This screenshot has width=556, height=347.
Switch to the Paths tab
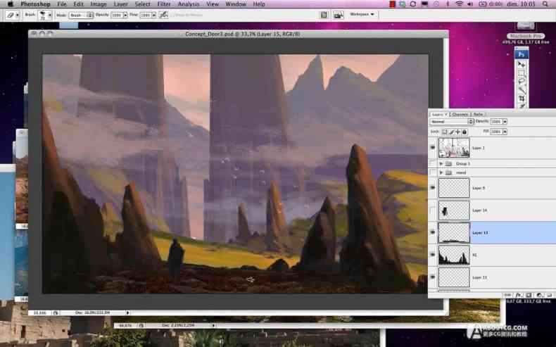(479, 115)
